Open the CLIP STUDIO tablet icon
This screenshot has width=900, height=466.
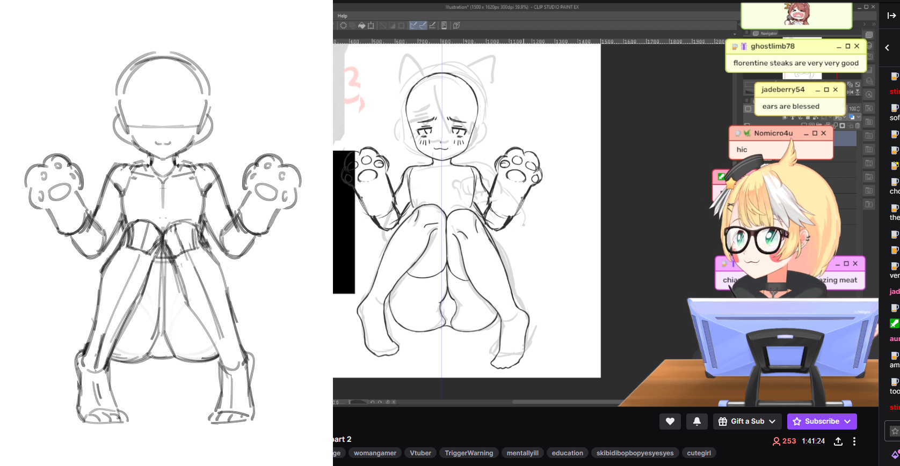coord(444,26)
